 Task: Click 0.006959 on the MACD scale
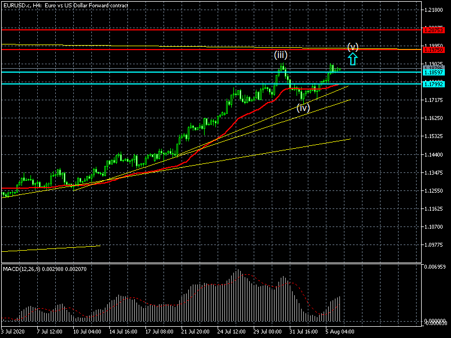[x=434, y=266]
